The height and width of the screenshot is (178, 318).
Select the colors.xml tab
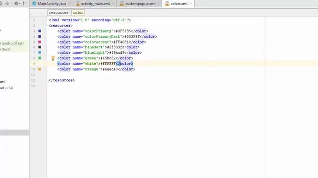tap(179, 4)
